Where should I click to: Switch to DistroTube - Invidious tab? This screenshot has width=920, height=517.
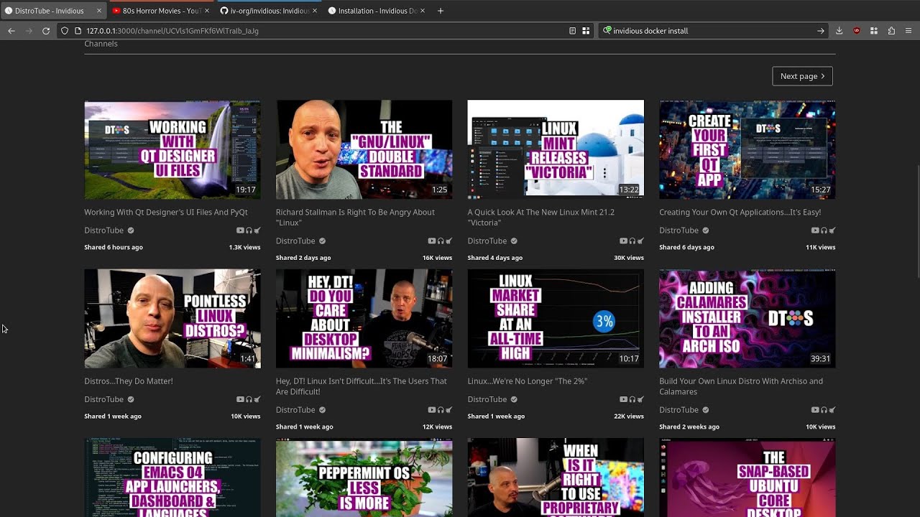coord(53,11)
